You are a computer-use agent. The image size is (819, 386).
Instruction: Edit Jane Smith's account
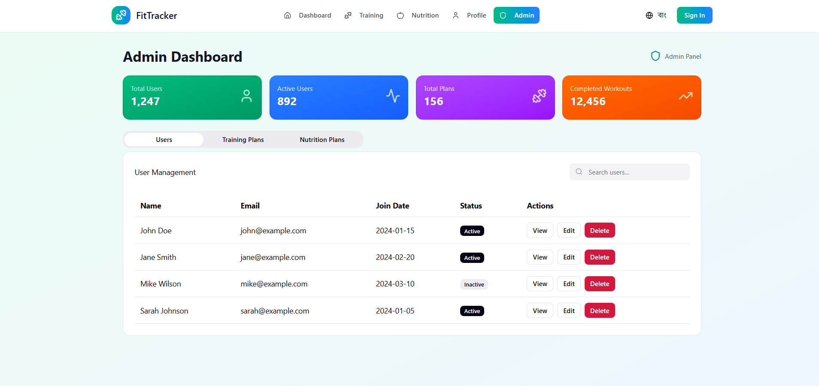coord(568,257)
